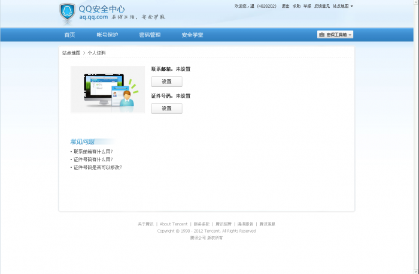Open FAQ 证件号码是否可以修改?
The height and width of the screenshot is (274, 419).
(98, 167)
